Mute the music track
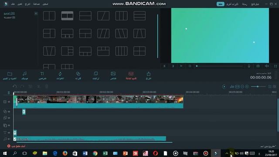Screen dimensions: 279x157 9,139
